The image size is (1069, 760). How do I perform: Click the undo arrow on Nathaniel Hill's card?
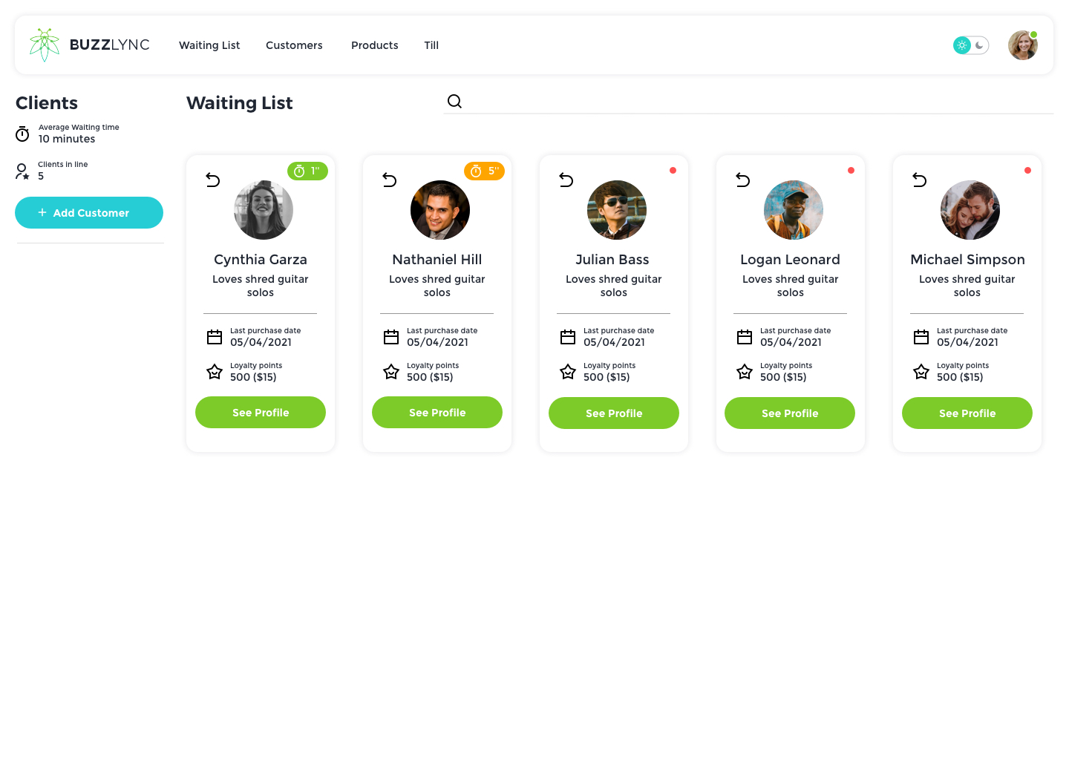[x=390, y=180]
